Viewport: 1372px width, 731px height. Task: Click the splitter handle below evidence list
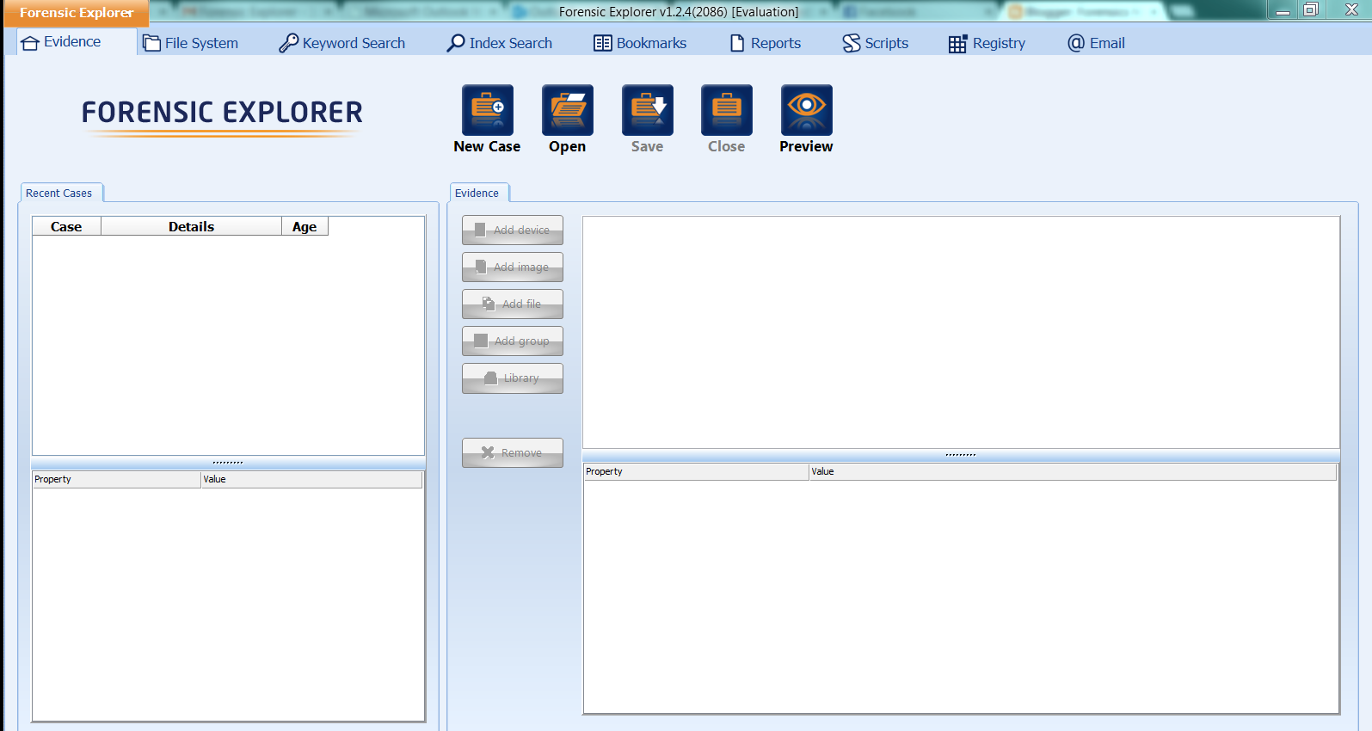tap(961, 455)
